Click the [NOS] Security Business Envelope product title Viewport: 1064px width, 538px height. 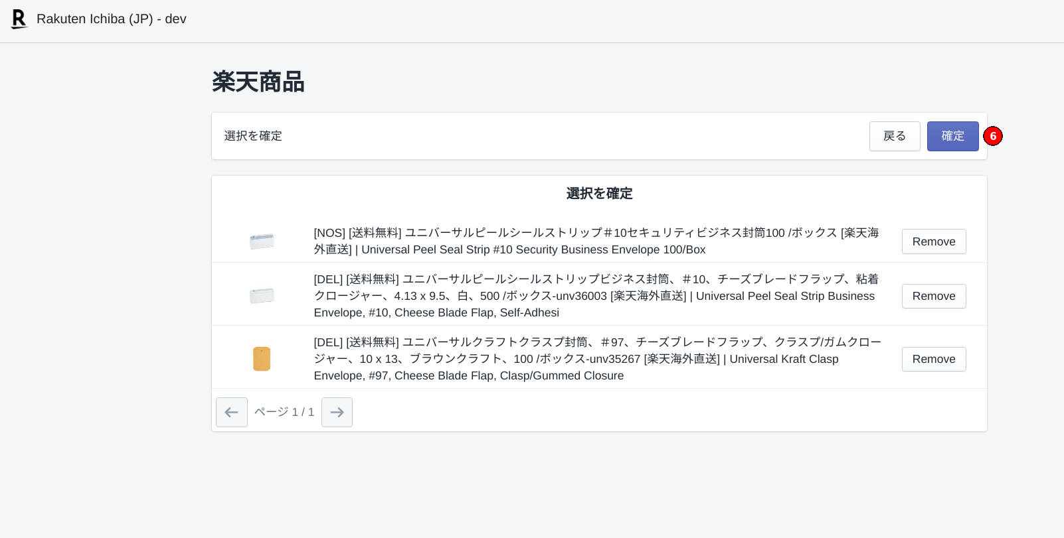[596, 241]
